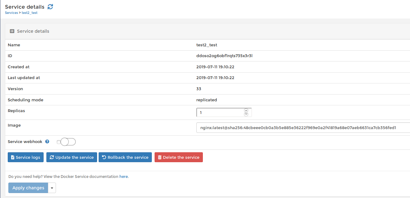410x198 pixels.
Task: Select the service ID ddoso2og6obf1rqts735x3r3l
Action: [x=224, y=56]
